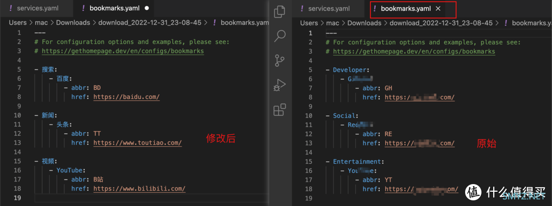This screenshot has width=552, height=206.
Task: Click Entertainment key in right editor
Action: click(x=357, y=162)
